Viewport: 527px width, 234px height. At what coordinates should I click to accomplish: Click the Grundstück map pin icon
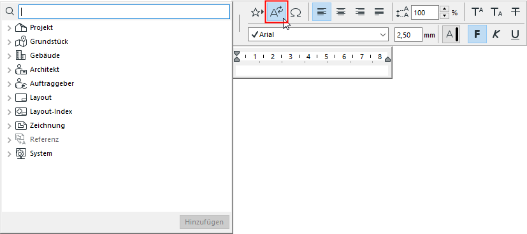pyautogui.click(x=21, y=41)
